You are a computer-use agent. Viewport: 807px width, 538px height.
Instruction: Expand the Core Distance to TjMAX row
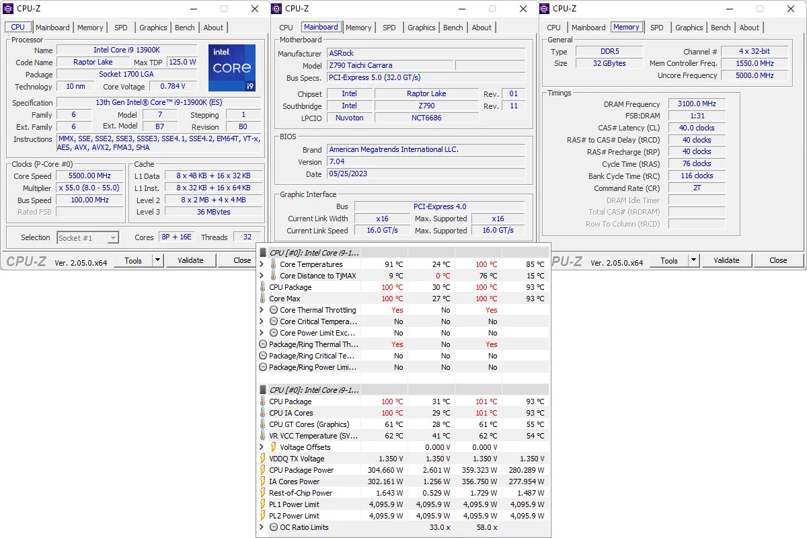[x=262, y=276]
